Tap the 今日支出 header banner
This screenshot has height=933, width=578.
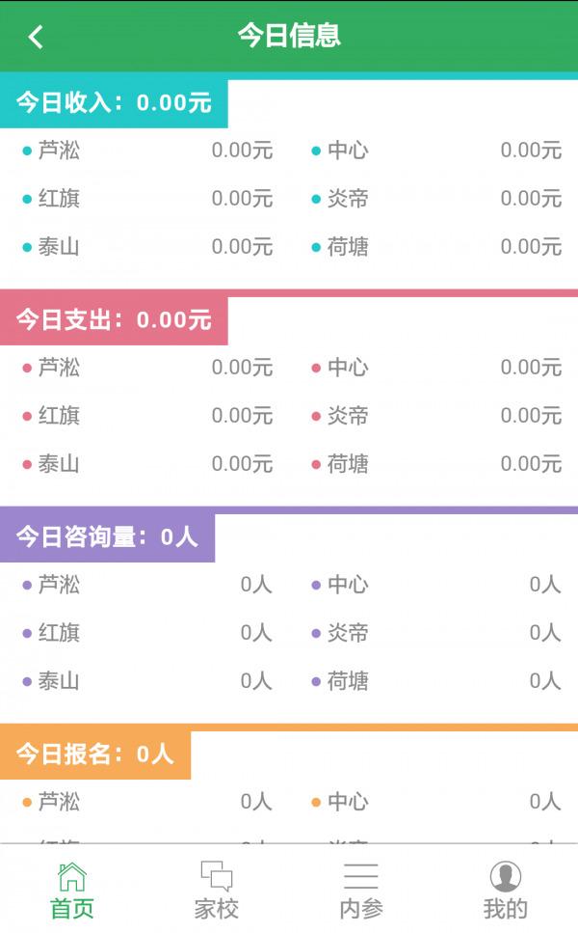[x=114, y=319]
